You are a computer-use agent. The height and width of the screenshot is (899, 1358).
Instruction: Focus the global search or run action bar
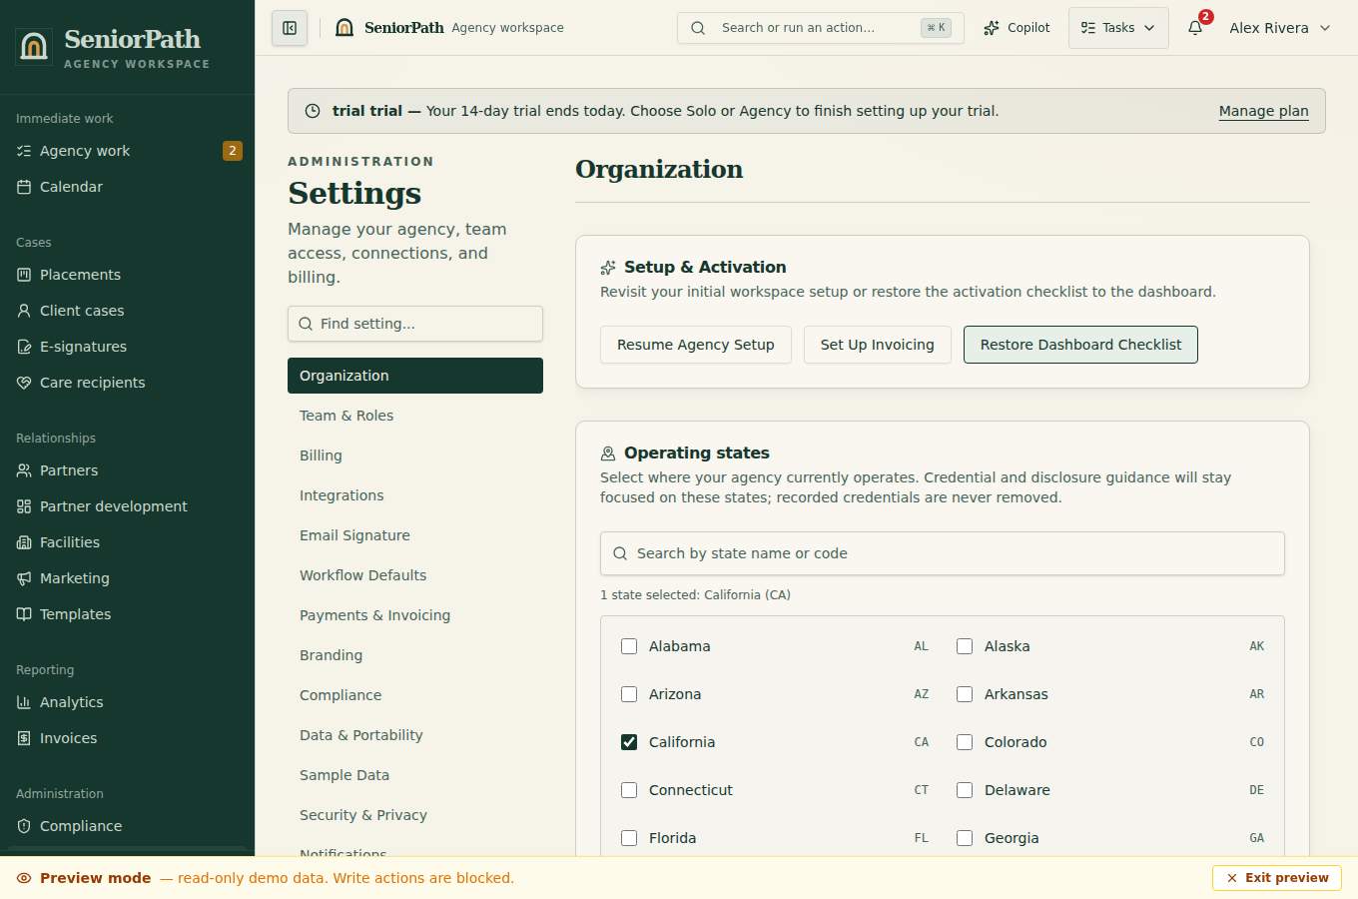[x=821, y=28]
